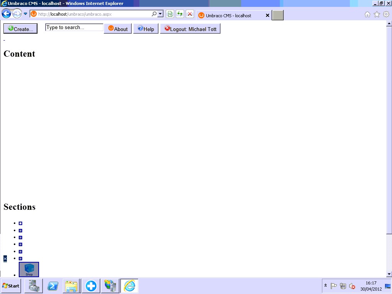Click the scrollbar down arrow
This screenshot has height=294, width=392.
pos(389,274)
